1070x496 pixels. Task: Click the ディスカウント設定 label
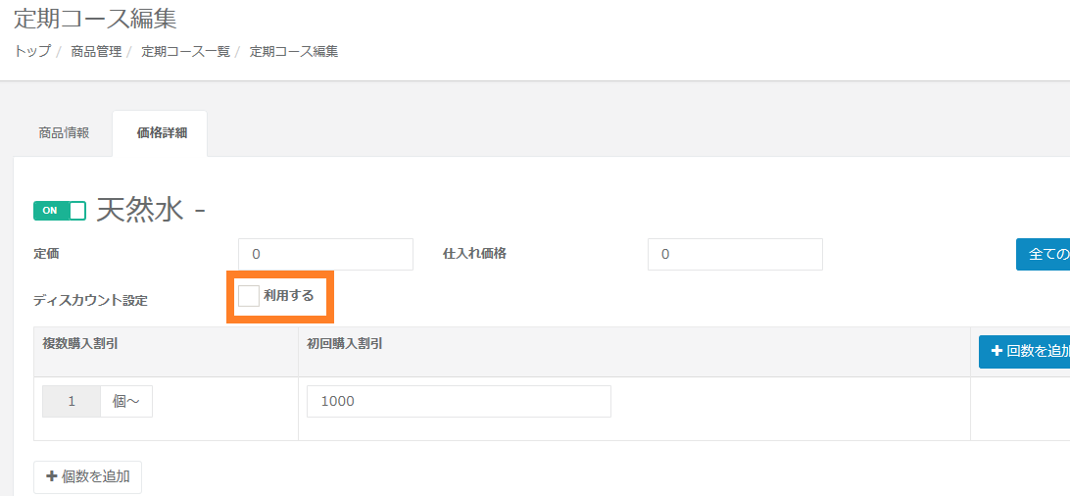(90, 300)
